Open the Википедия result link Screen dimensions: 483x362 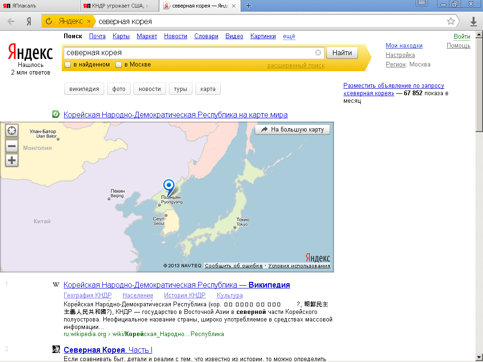click(176, 285)
